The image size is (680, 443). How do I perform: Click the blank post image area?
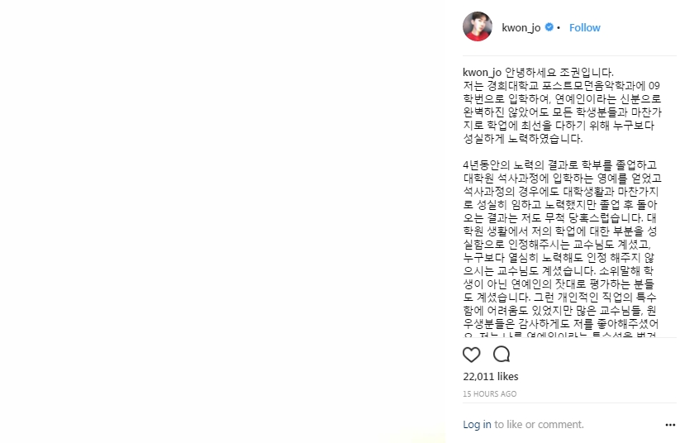(223, 221)
